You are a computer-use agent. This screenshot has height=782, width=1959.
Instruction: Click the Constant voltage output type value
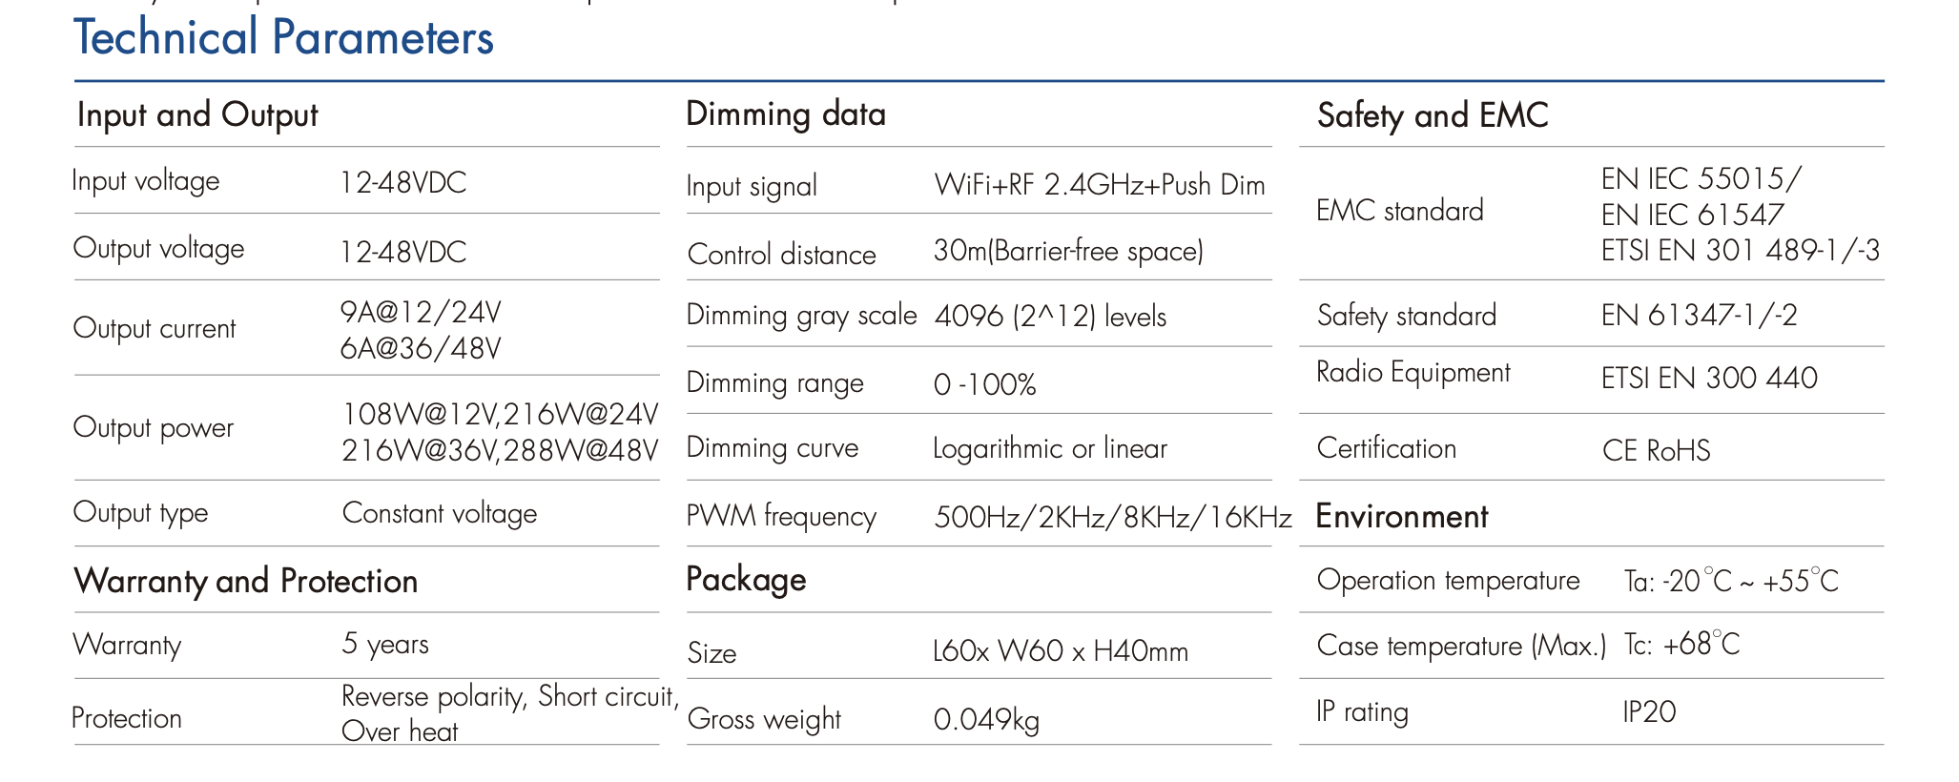(440, 513)
